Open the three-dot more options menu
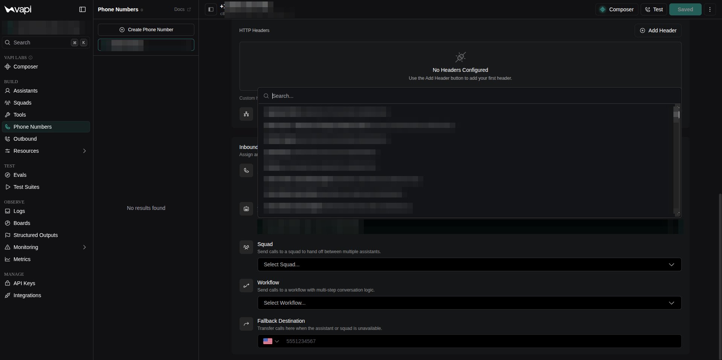Viewport: 722px width, 360px height. (710, 9)
